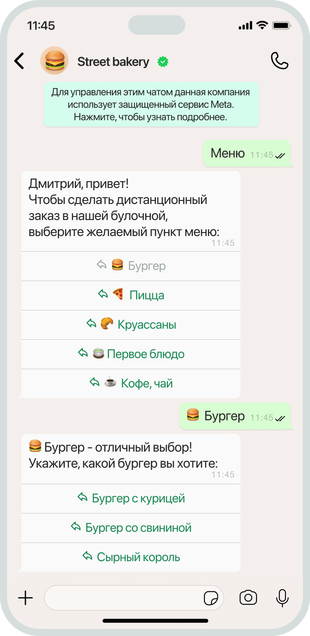Choose the Пицца reply option
This screenshot has height=636, width=310.
pos(131,295)
